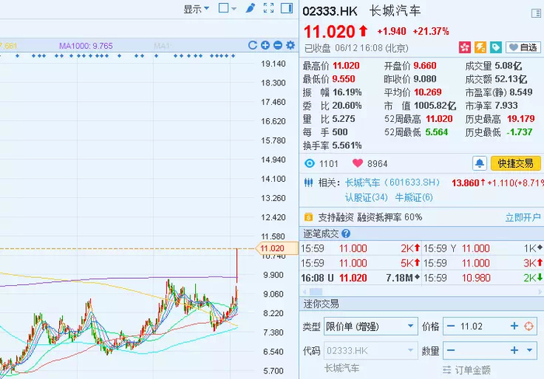Refresh the chart with the reload icon
Image resolution: width=544 pixels, height=379 pixels.
pos(253,45)
